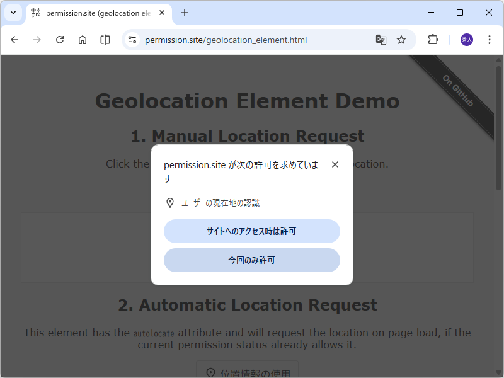Click the back navigation arrow
Image resolution: width=504 pixels, height=378 pixels.
tap(14, 39)
